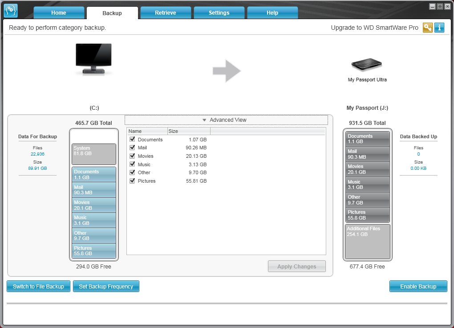Uncheck the Other category checkbox
The width and height of the screenshot is (454, 328).
[x=132, y=172]
